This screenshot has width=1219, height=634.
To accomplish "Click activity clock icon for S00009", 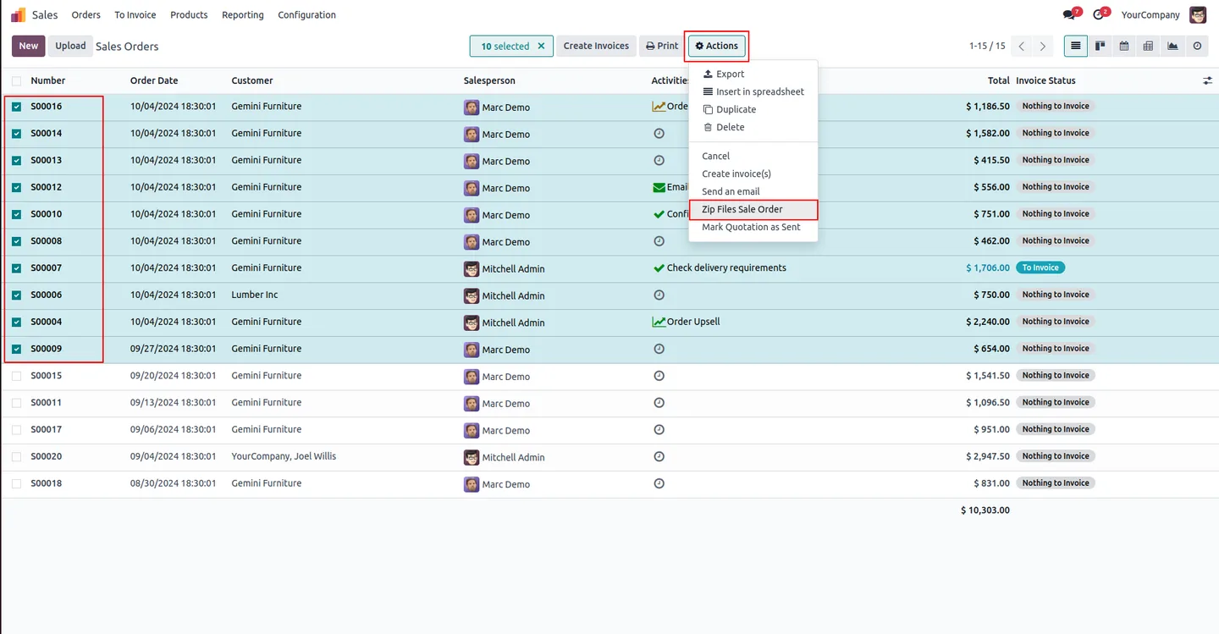I will pyautogui.click(x=659, y=349).
